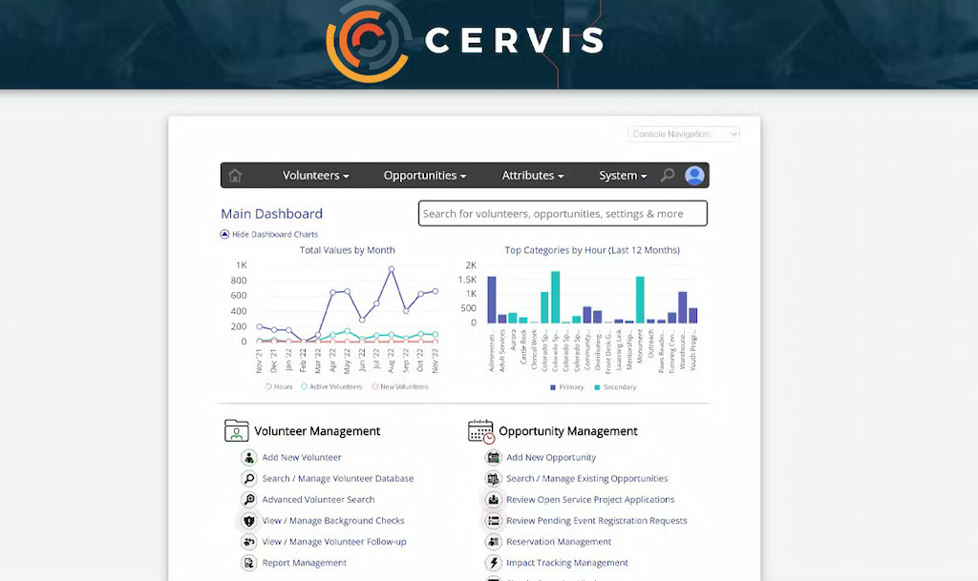The height and width of the screenshot is (581, 978).
Task: Open View / Manage Background Checks link
Action: tap(333, 521)
